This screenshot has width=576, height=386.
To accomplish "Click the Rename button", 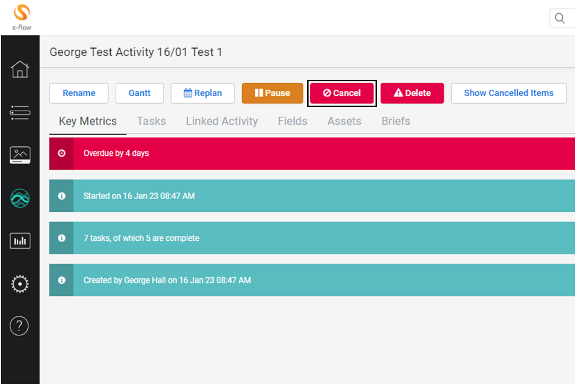I will coord(79,93).
